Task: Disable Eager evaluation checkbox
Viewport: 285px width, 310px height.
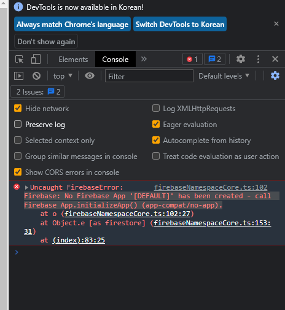Action: [x=156, y=124]
